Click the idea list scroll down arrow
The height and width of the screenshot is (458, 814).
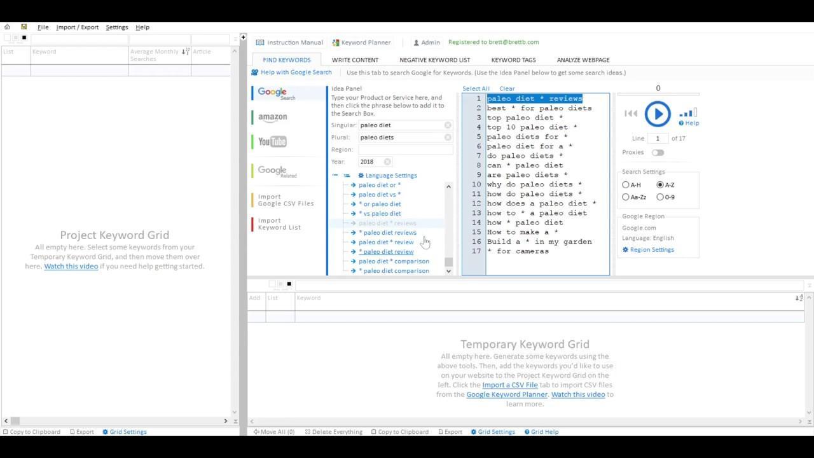448,271
